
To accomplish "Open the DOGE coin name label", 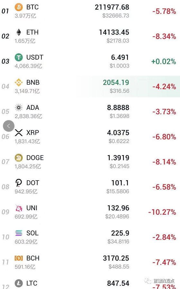I will click(35, 158).
